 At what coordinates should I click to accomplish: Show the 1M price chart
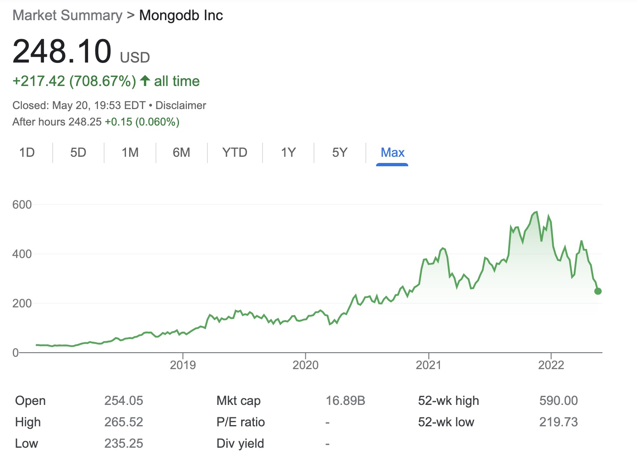[x=130, y=153]
